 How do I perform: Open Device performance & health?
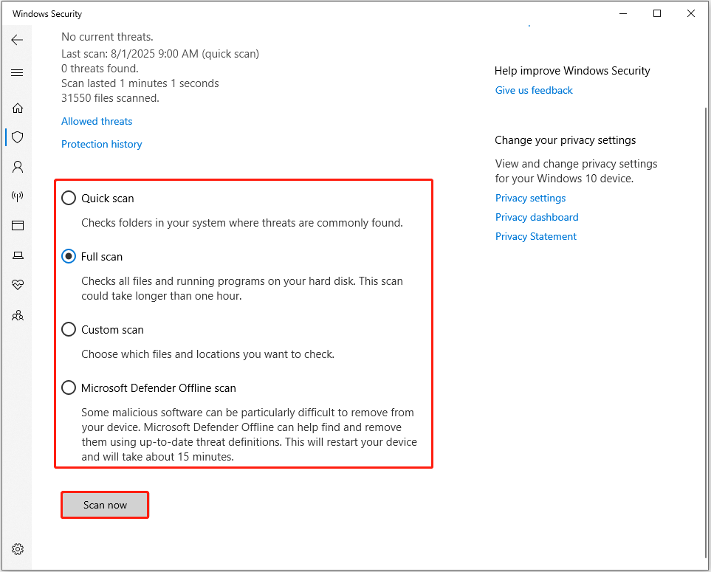coord(17,284)
